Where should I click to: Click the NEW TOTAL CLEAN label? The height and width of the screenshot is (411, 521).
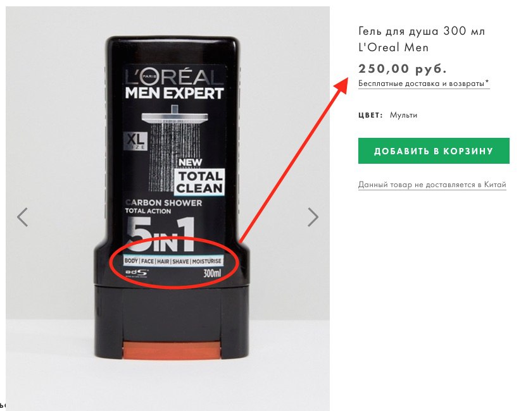click(199, 176)
